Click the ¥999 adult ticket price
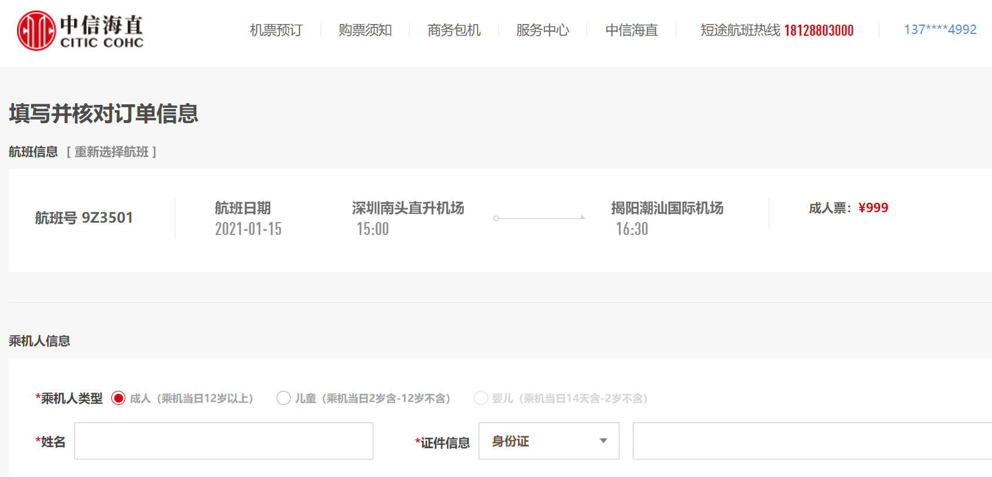 873,208
